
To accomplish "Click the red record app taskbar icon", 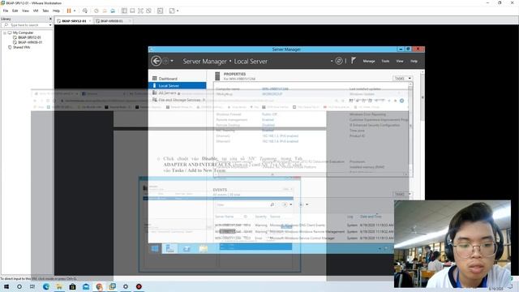I will [139, 286].
